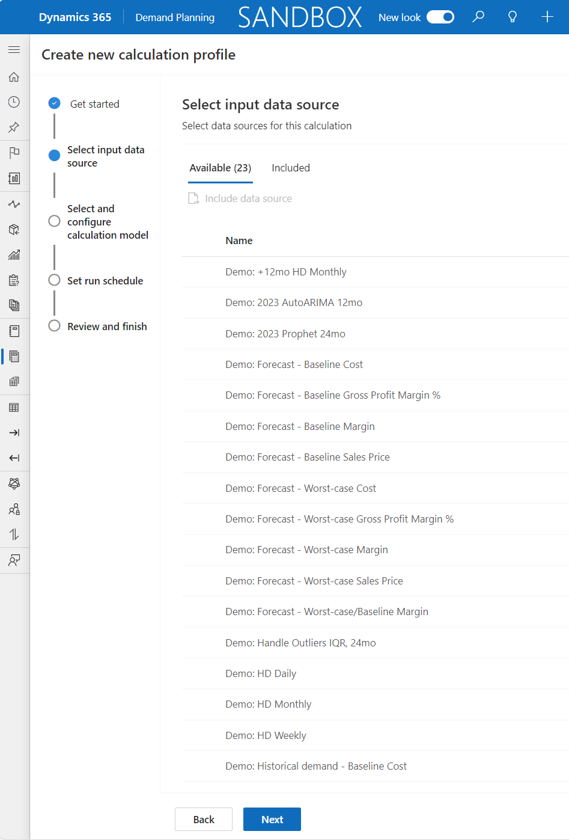The height and width of the screenshot is (840, 569).
Task: Open the person feedback sidebar icon
Action: [x=14, y=560]
